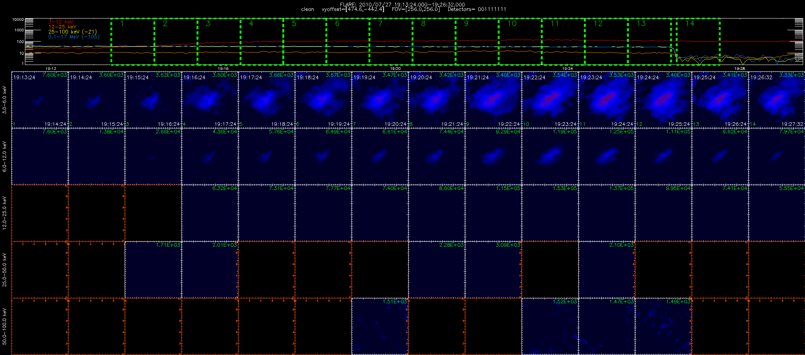The image size is (805, 355).
Task: Click the FLARE 2010/07/27 title text
Action: click(402, 5)
